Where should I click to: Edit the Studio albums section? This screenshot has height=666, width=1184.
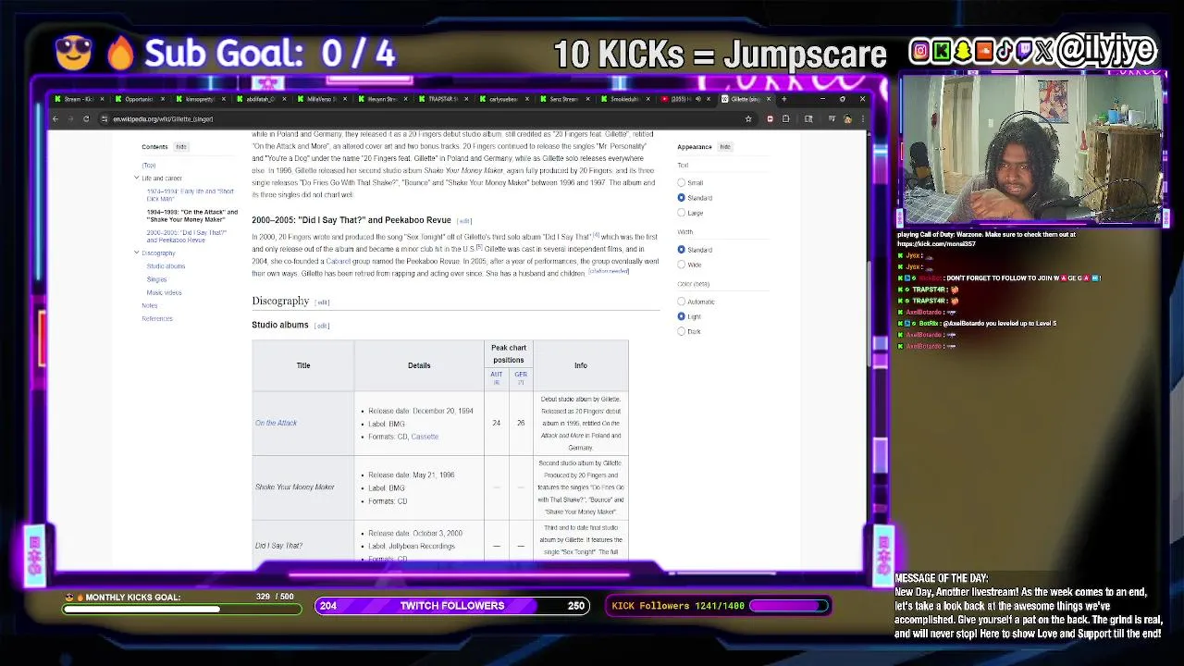(x=321, y=326)
